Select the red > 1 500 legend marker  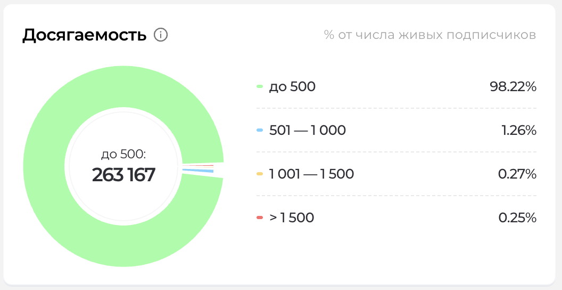[x=260, y=217]
